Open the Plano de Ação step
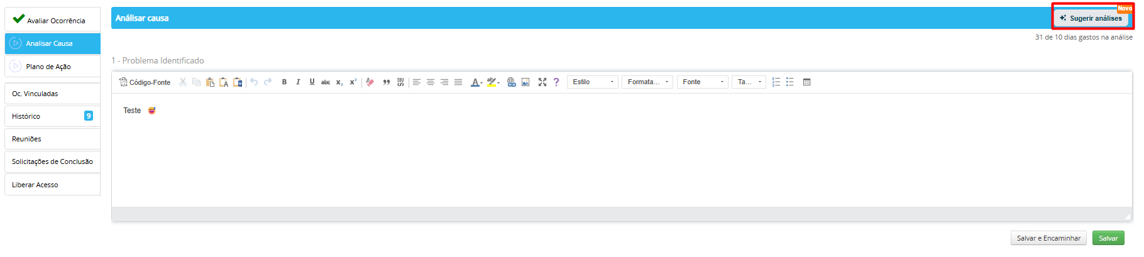Screen dimensions: 1144x257 click(x=52, y=67)
